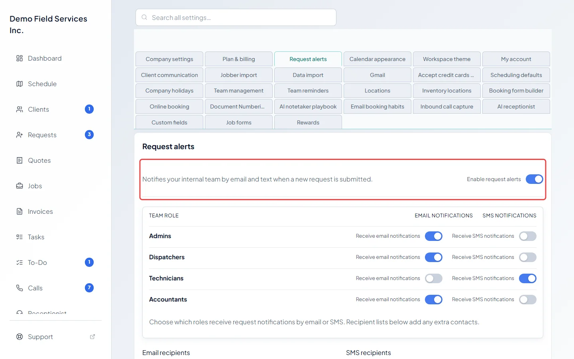Select the Request alerts tab

[x=308, y=59]
